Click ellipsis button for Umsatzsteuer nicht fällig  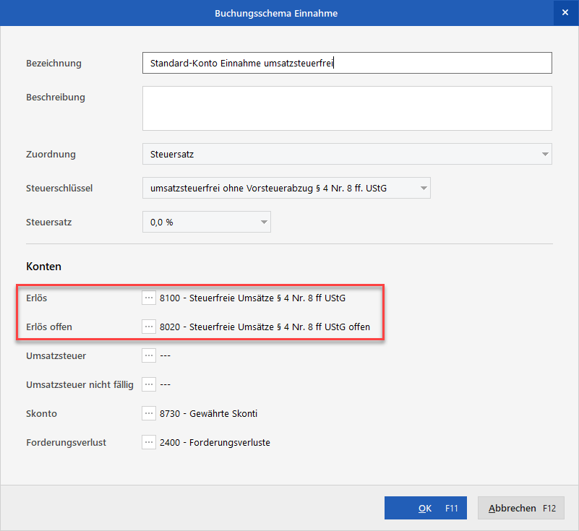(x=149, y=384)
